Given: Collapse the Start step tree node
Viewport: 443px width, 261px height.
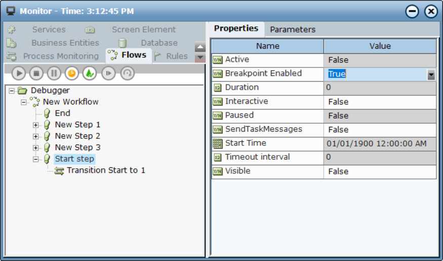Looking at the screenshot, I should click(x=36, y=159).
